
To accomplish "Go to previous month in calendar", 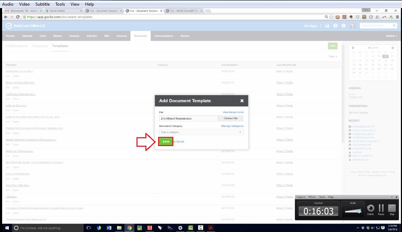I will tap(353, 48).
